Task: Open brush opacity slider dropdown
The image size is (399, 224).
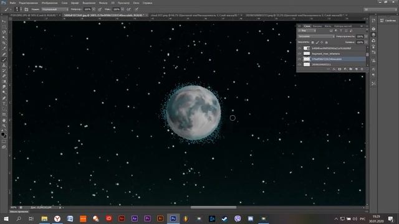Action: 94,9
